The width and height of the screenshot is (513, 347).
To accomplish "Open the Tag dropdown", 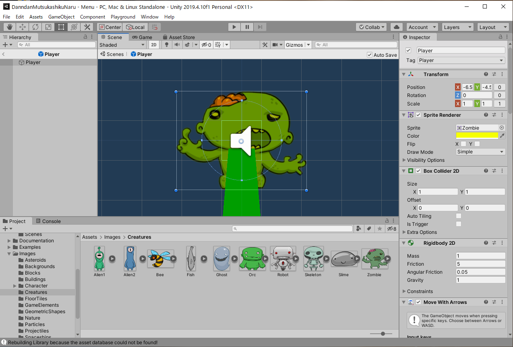I will (x=461, y=60).
